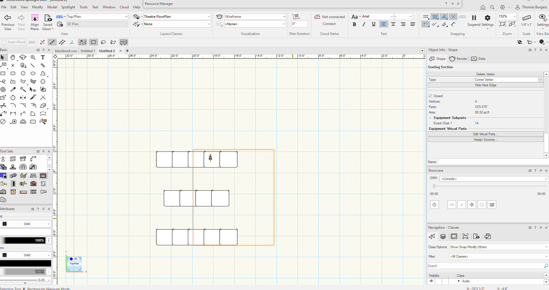Select the Rectangle tool in Basic palette
The width and height of the screenshot is (549, 290).
pyautogui.click(x=3, y=73)
